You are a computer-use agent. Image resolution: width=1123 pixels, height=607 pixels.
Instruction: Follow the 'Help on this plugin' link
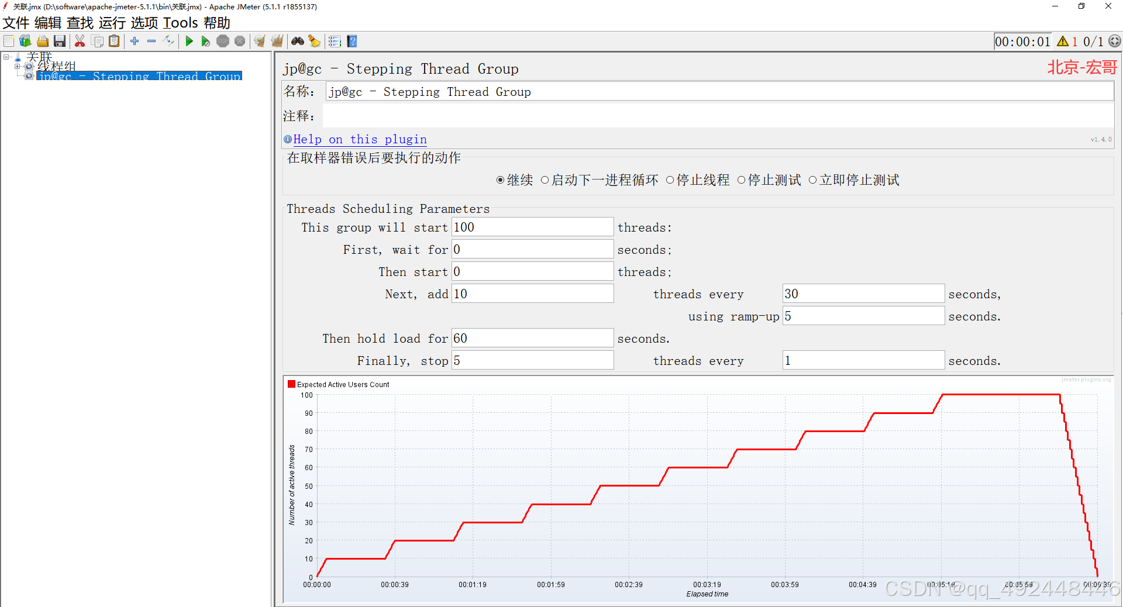pos(360,139)
